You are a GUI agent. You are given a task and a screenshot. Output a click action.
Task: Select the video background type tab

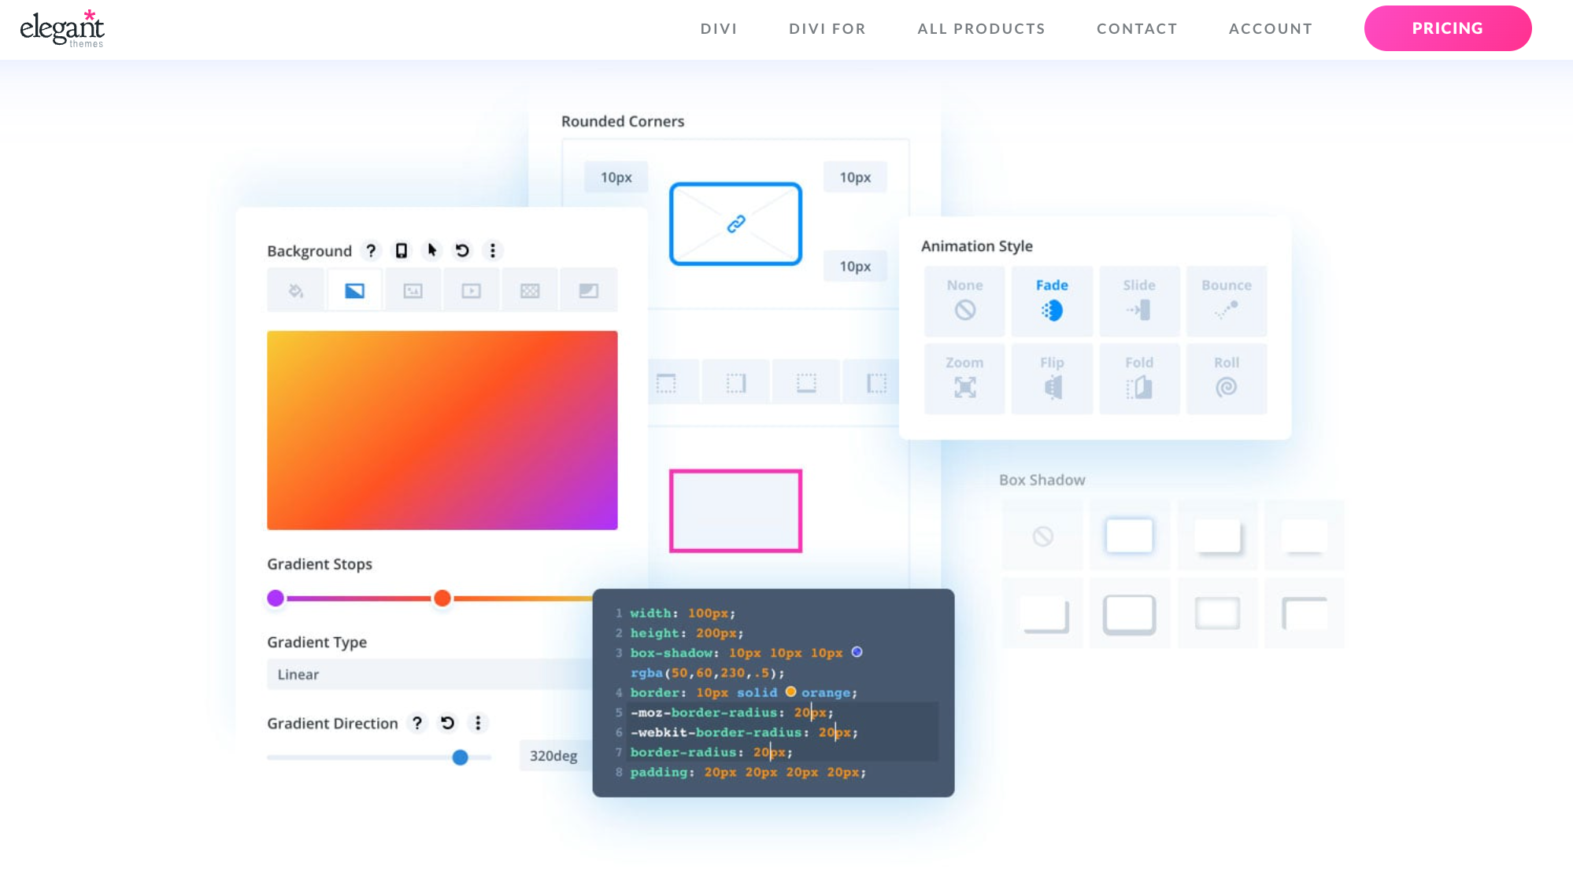tap(471, 291)
